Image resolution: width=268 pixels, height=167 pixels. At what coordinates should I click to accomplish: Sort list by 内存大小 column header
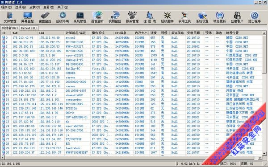click(141, 33)
